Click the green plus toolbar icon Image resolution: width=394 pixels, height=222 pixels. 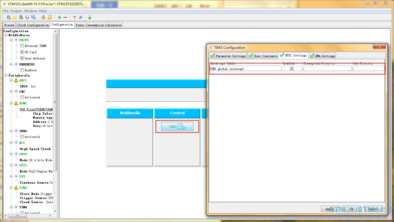[59, 17]
